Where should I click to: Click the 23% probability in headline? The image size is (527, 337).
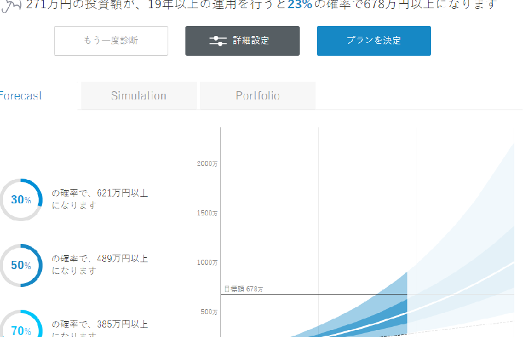(x=300, y=4)
